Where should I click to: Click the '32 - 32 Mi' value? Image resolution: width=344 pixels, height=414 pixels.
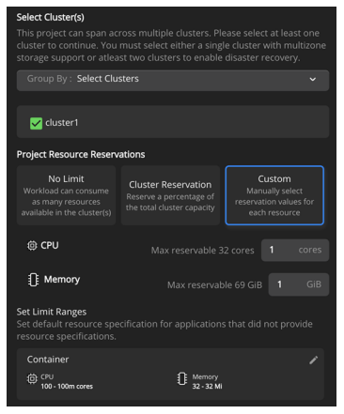[207, 387]
